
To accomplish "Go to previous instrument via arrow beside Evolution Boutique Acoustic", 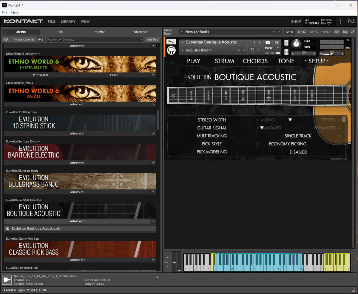I will [254, 42].
